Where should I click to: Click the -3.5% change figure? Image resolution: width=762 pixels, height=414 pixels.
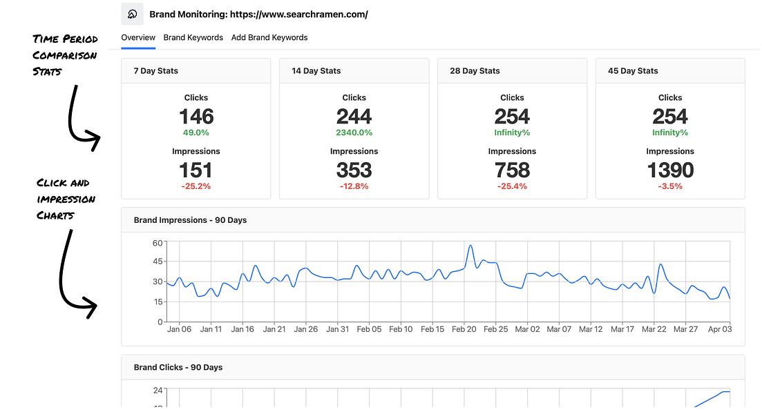pyautogui.click(x=670, y=186)
